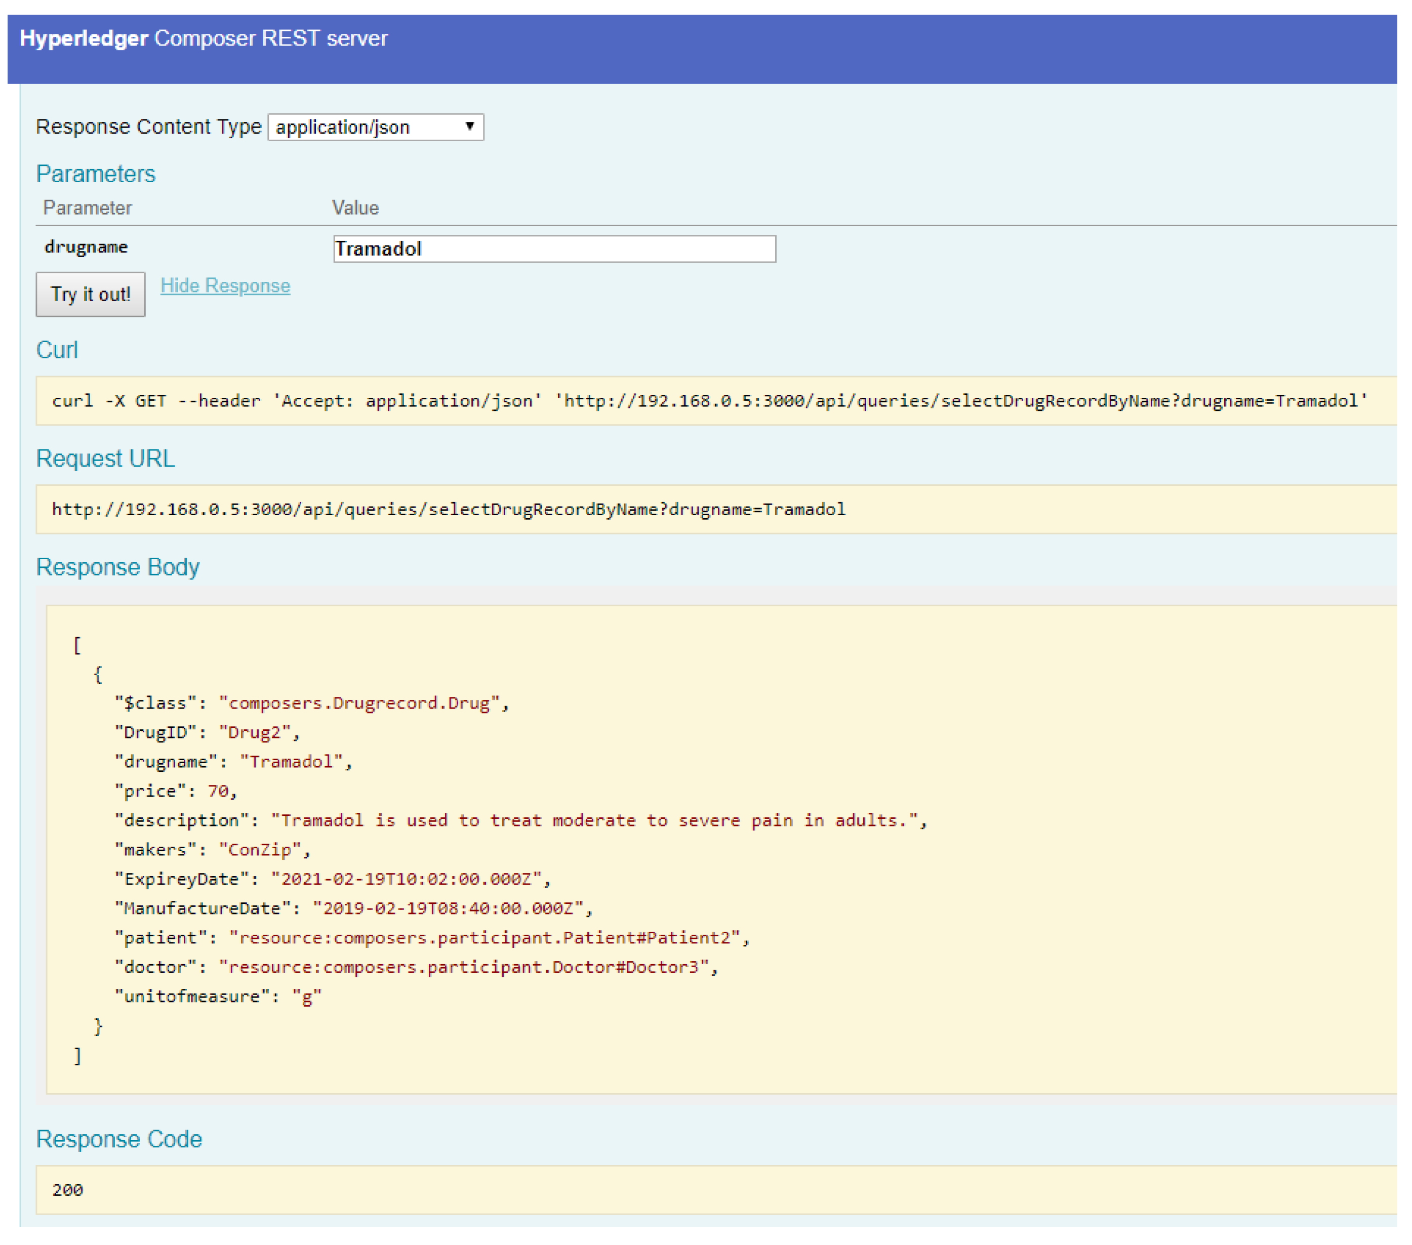This screenshot has width=1412, height=1245.
Task: Click the "ExpireyDate" line
Action: (333, 879)
